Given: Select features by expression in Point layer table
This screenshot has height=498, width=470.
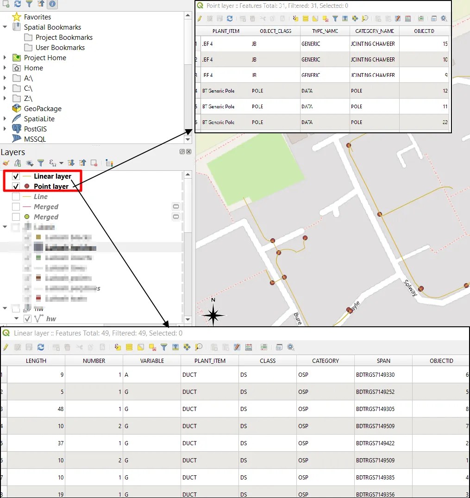Looking at the screenshot, I should point(295,18).
